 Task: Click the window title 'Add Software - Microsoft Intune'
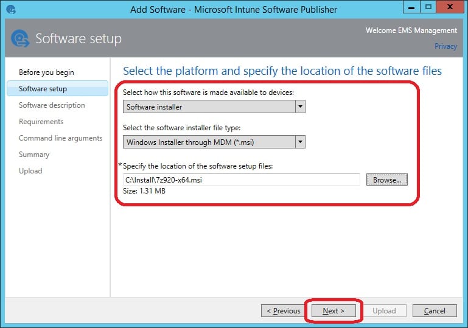click(x=234, y=10)
